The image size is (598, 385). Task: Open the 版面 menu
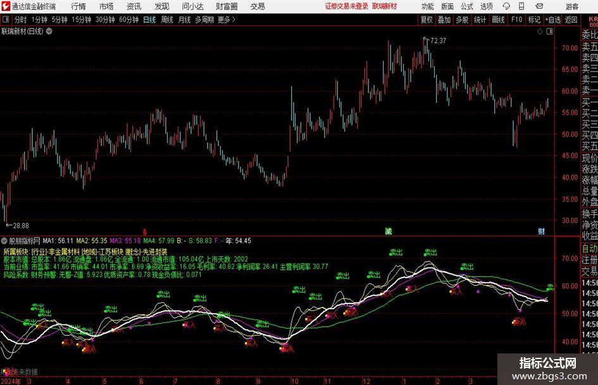coord(447,6)
